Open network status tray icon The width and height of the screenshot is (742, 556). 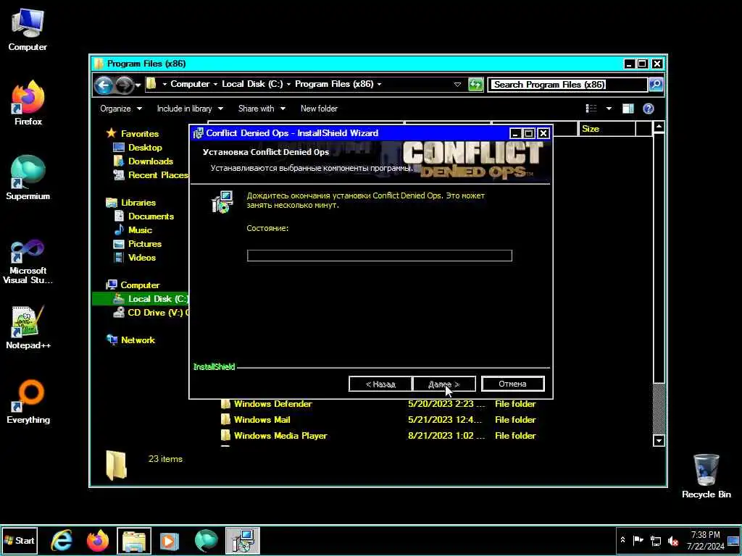pos(655,540)
